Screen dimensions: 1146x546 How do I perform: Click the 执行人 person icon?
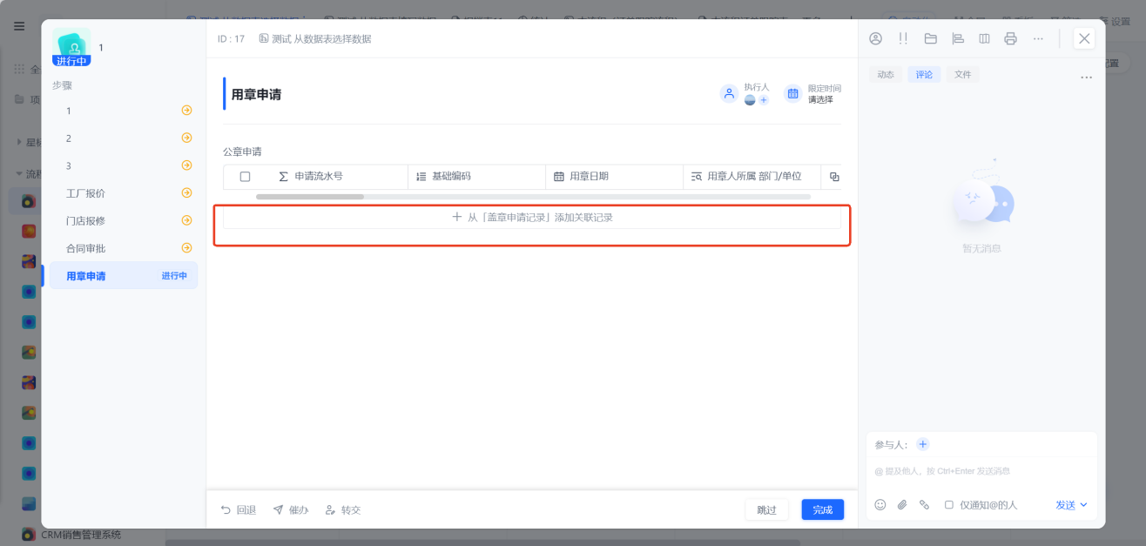pyautogui.click(x=729, y=93)
